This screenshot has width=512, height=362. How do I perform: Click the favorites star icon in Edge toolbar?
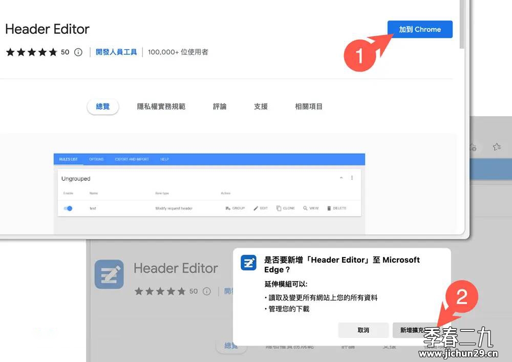497,147
